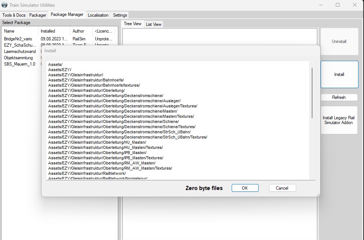This screenshot has height=240, width=364.
Task: Click the Schiene/Textures/ line
Action: [x=122, y=127]
